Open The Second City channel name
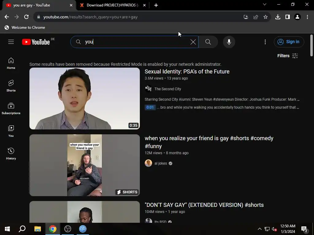This screenshot has height=235, width=314. coord(168,89)
